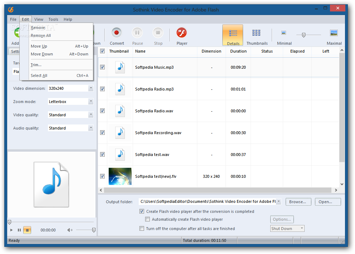
Task: Switch to Thumbnails view
Action: (257, 36)
